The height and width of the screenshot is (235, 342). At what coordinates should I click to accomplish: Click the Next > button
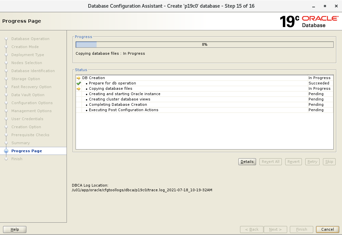pos(275,229)
